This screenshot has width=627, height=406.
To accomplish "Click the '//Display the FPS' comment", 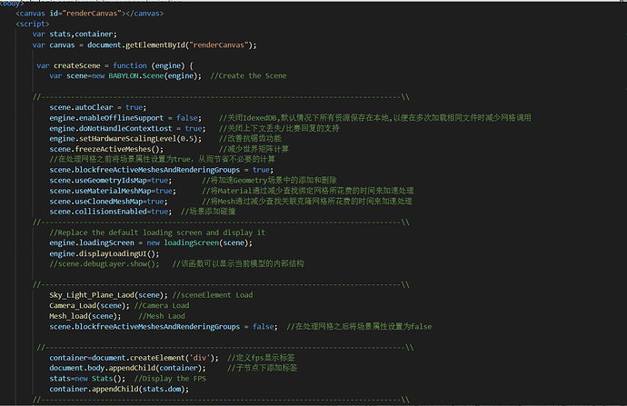I will pos(170,379).
